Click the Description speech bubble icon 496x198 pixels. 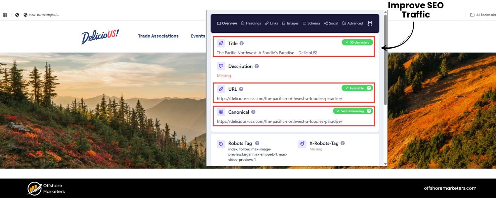(221, 66)
